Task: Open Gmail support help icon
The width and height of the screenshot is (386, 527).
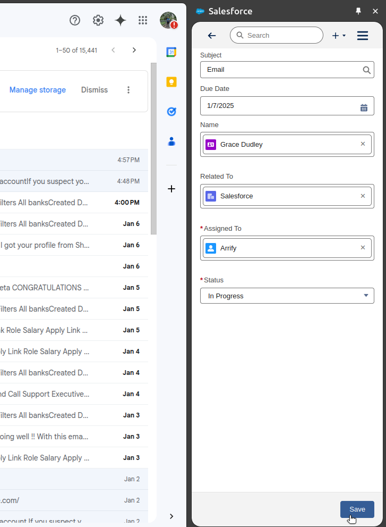Action: click(x=75, y=21)
